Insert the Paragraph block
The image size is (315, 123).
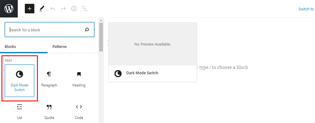[49, 79]
